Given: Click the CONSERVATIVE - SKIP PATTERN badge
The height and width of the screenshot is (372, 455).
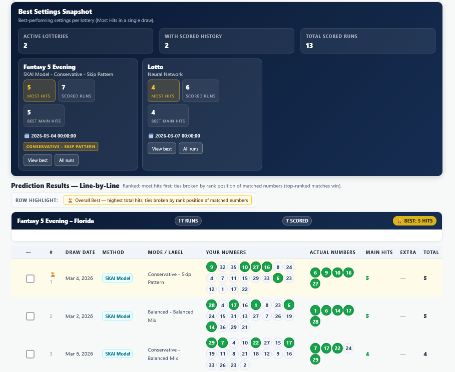Looking at the screenshot, I should coord(61,146).
